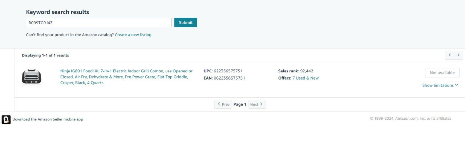Open the 7 Used & New offers link

[306, 78]
